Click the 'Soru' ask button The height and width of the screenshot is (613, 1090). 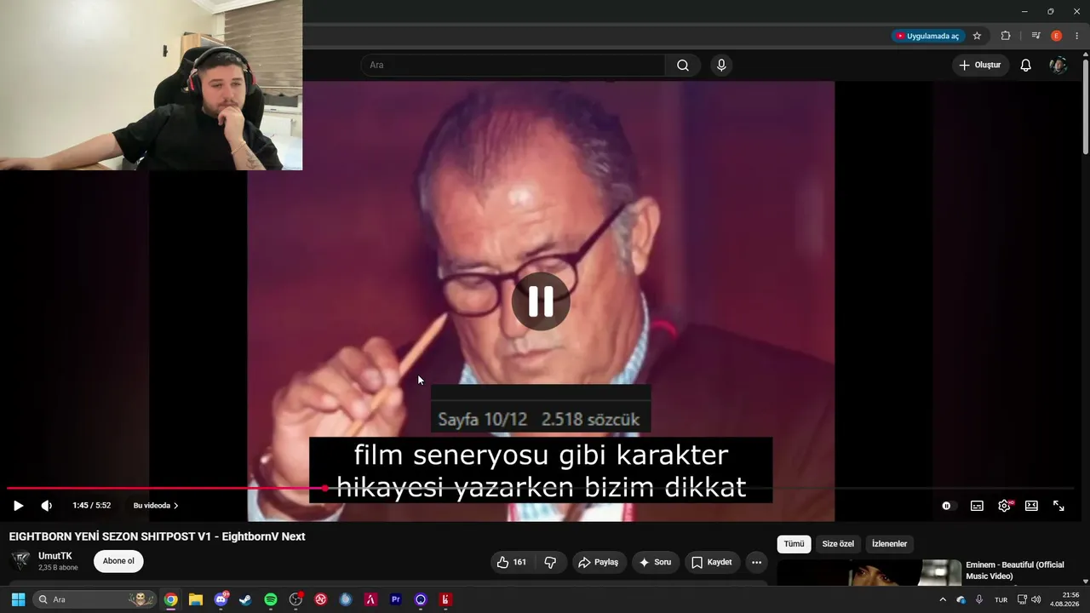[x=656, y=562]
